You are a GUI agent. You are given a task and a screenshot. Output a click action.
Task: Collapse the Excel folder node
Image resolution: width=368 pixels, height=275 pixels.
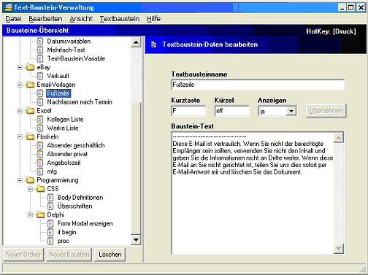coord(20,111)
